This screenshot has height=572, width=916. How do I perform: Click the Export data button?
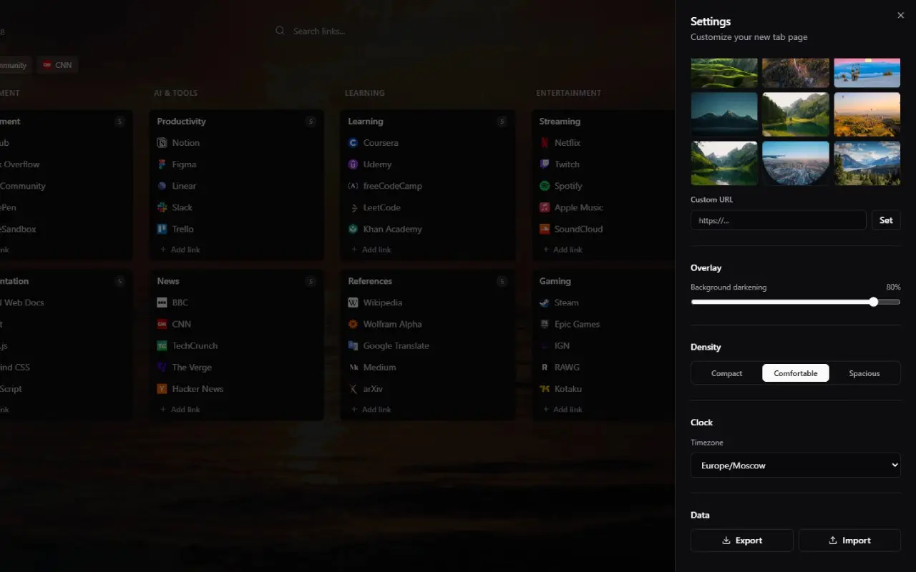[x=741, y=541]
